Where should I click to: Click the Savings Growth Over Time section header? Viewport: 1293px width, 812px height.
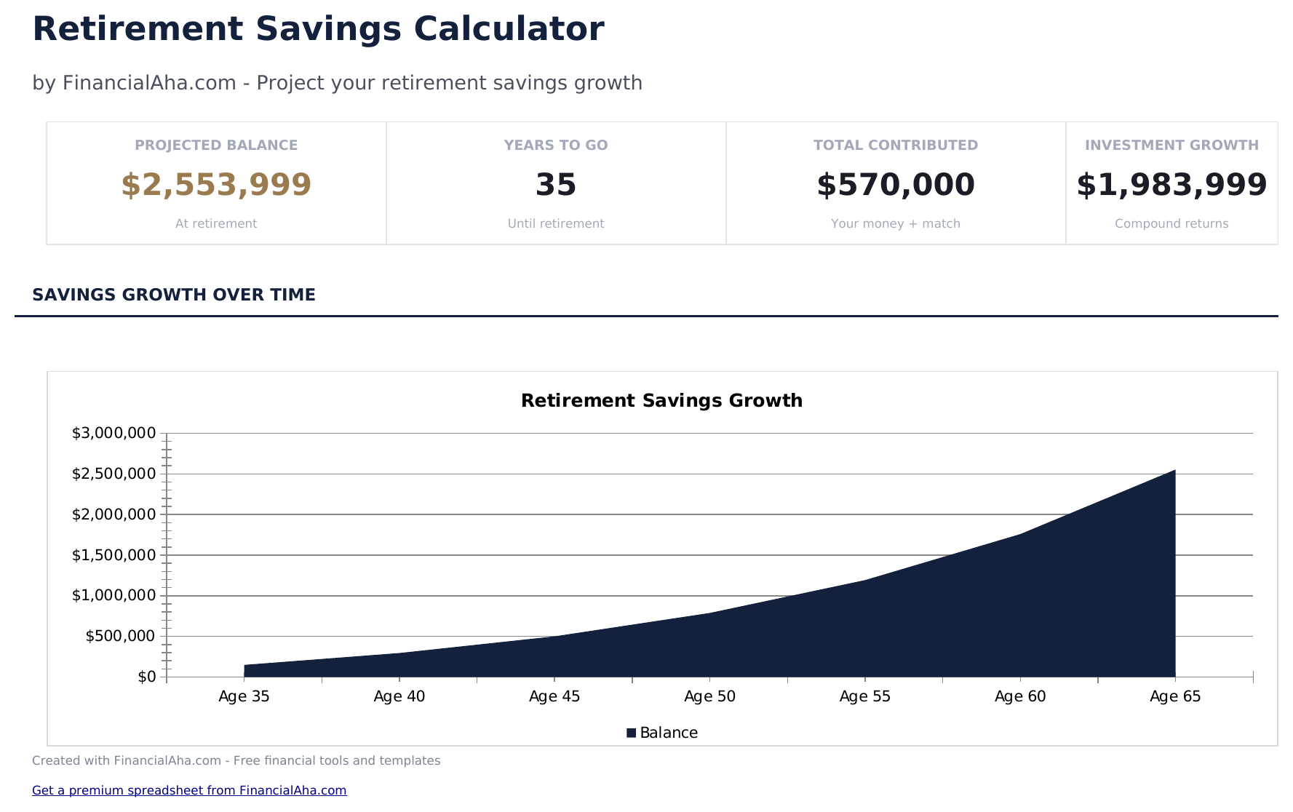[x=174, y=295]
